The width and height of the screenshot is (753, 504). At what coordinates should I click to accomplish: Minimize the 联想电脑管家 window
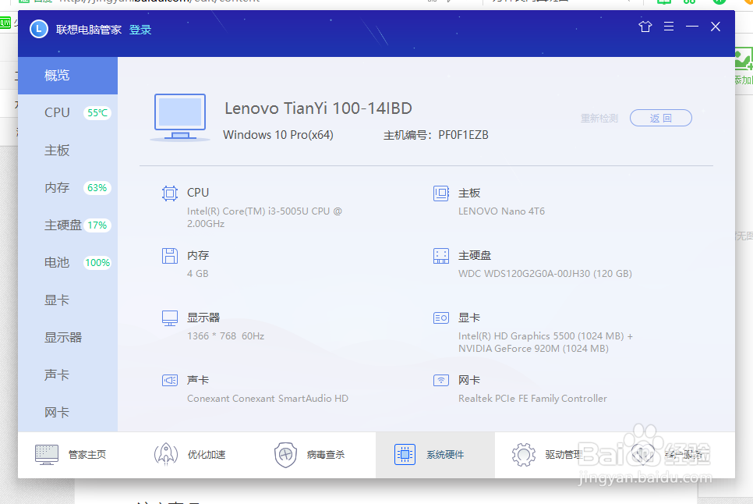coord(692,27)
